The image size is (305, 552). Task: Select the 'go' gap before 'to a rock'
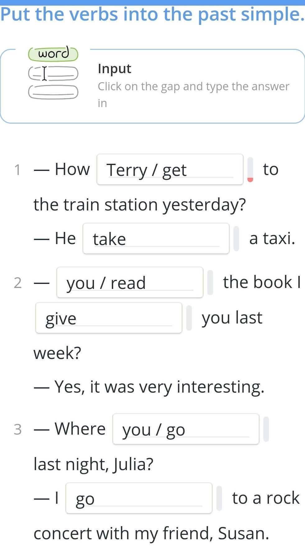139,498
